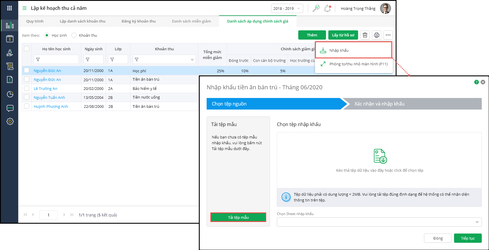
Task: Click the Tiếp tục button
Action: coord(468,238)
